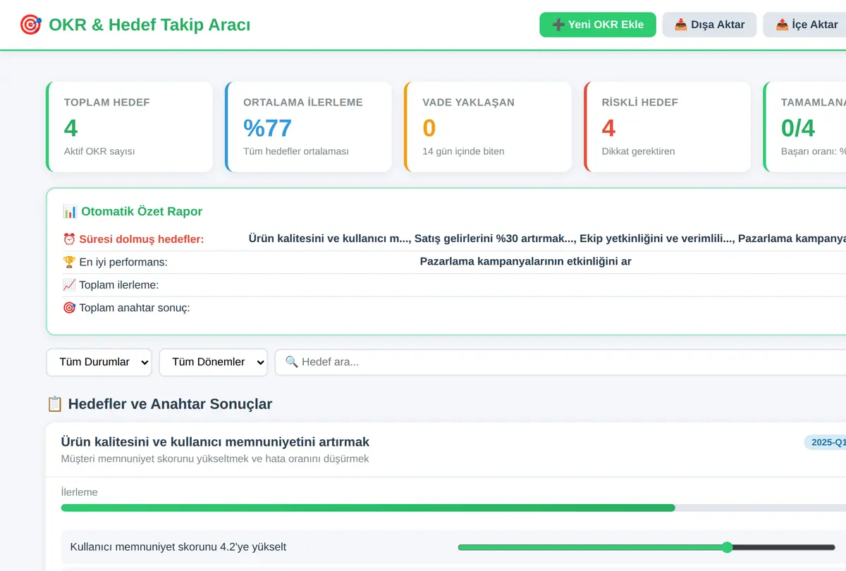Click the goal title 'Ürün kalitesini ve kullanıcı memnuniyetini artırmak'
The width and height of the screenshot is (846, 571).
click(x=215, y=441)
